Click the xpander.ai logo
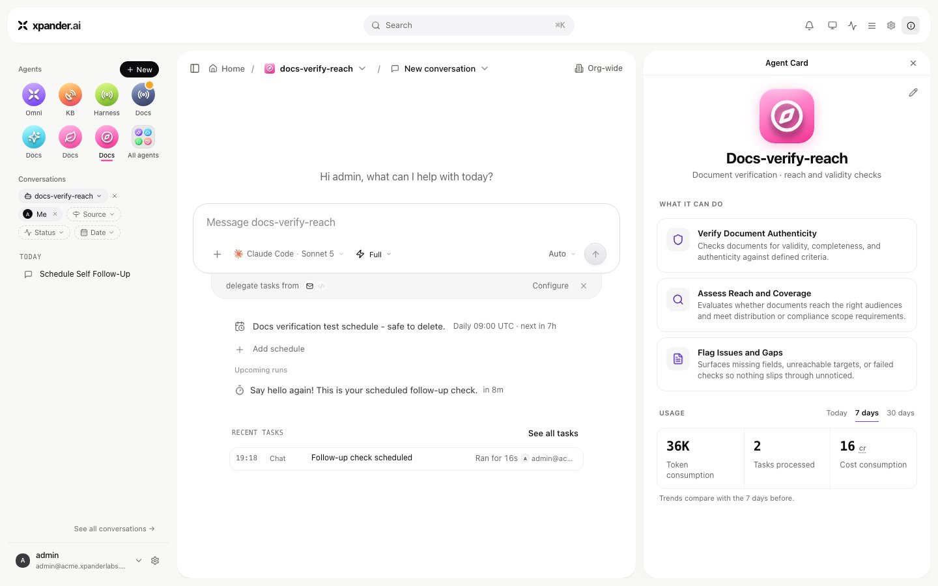This screenshot has height=586, width=938. [50, 25]
